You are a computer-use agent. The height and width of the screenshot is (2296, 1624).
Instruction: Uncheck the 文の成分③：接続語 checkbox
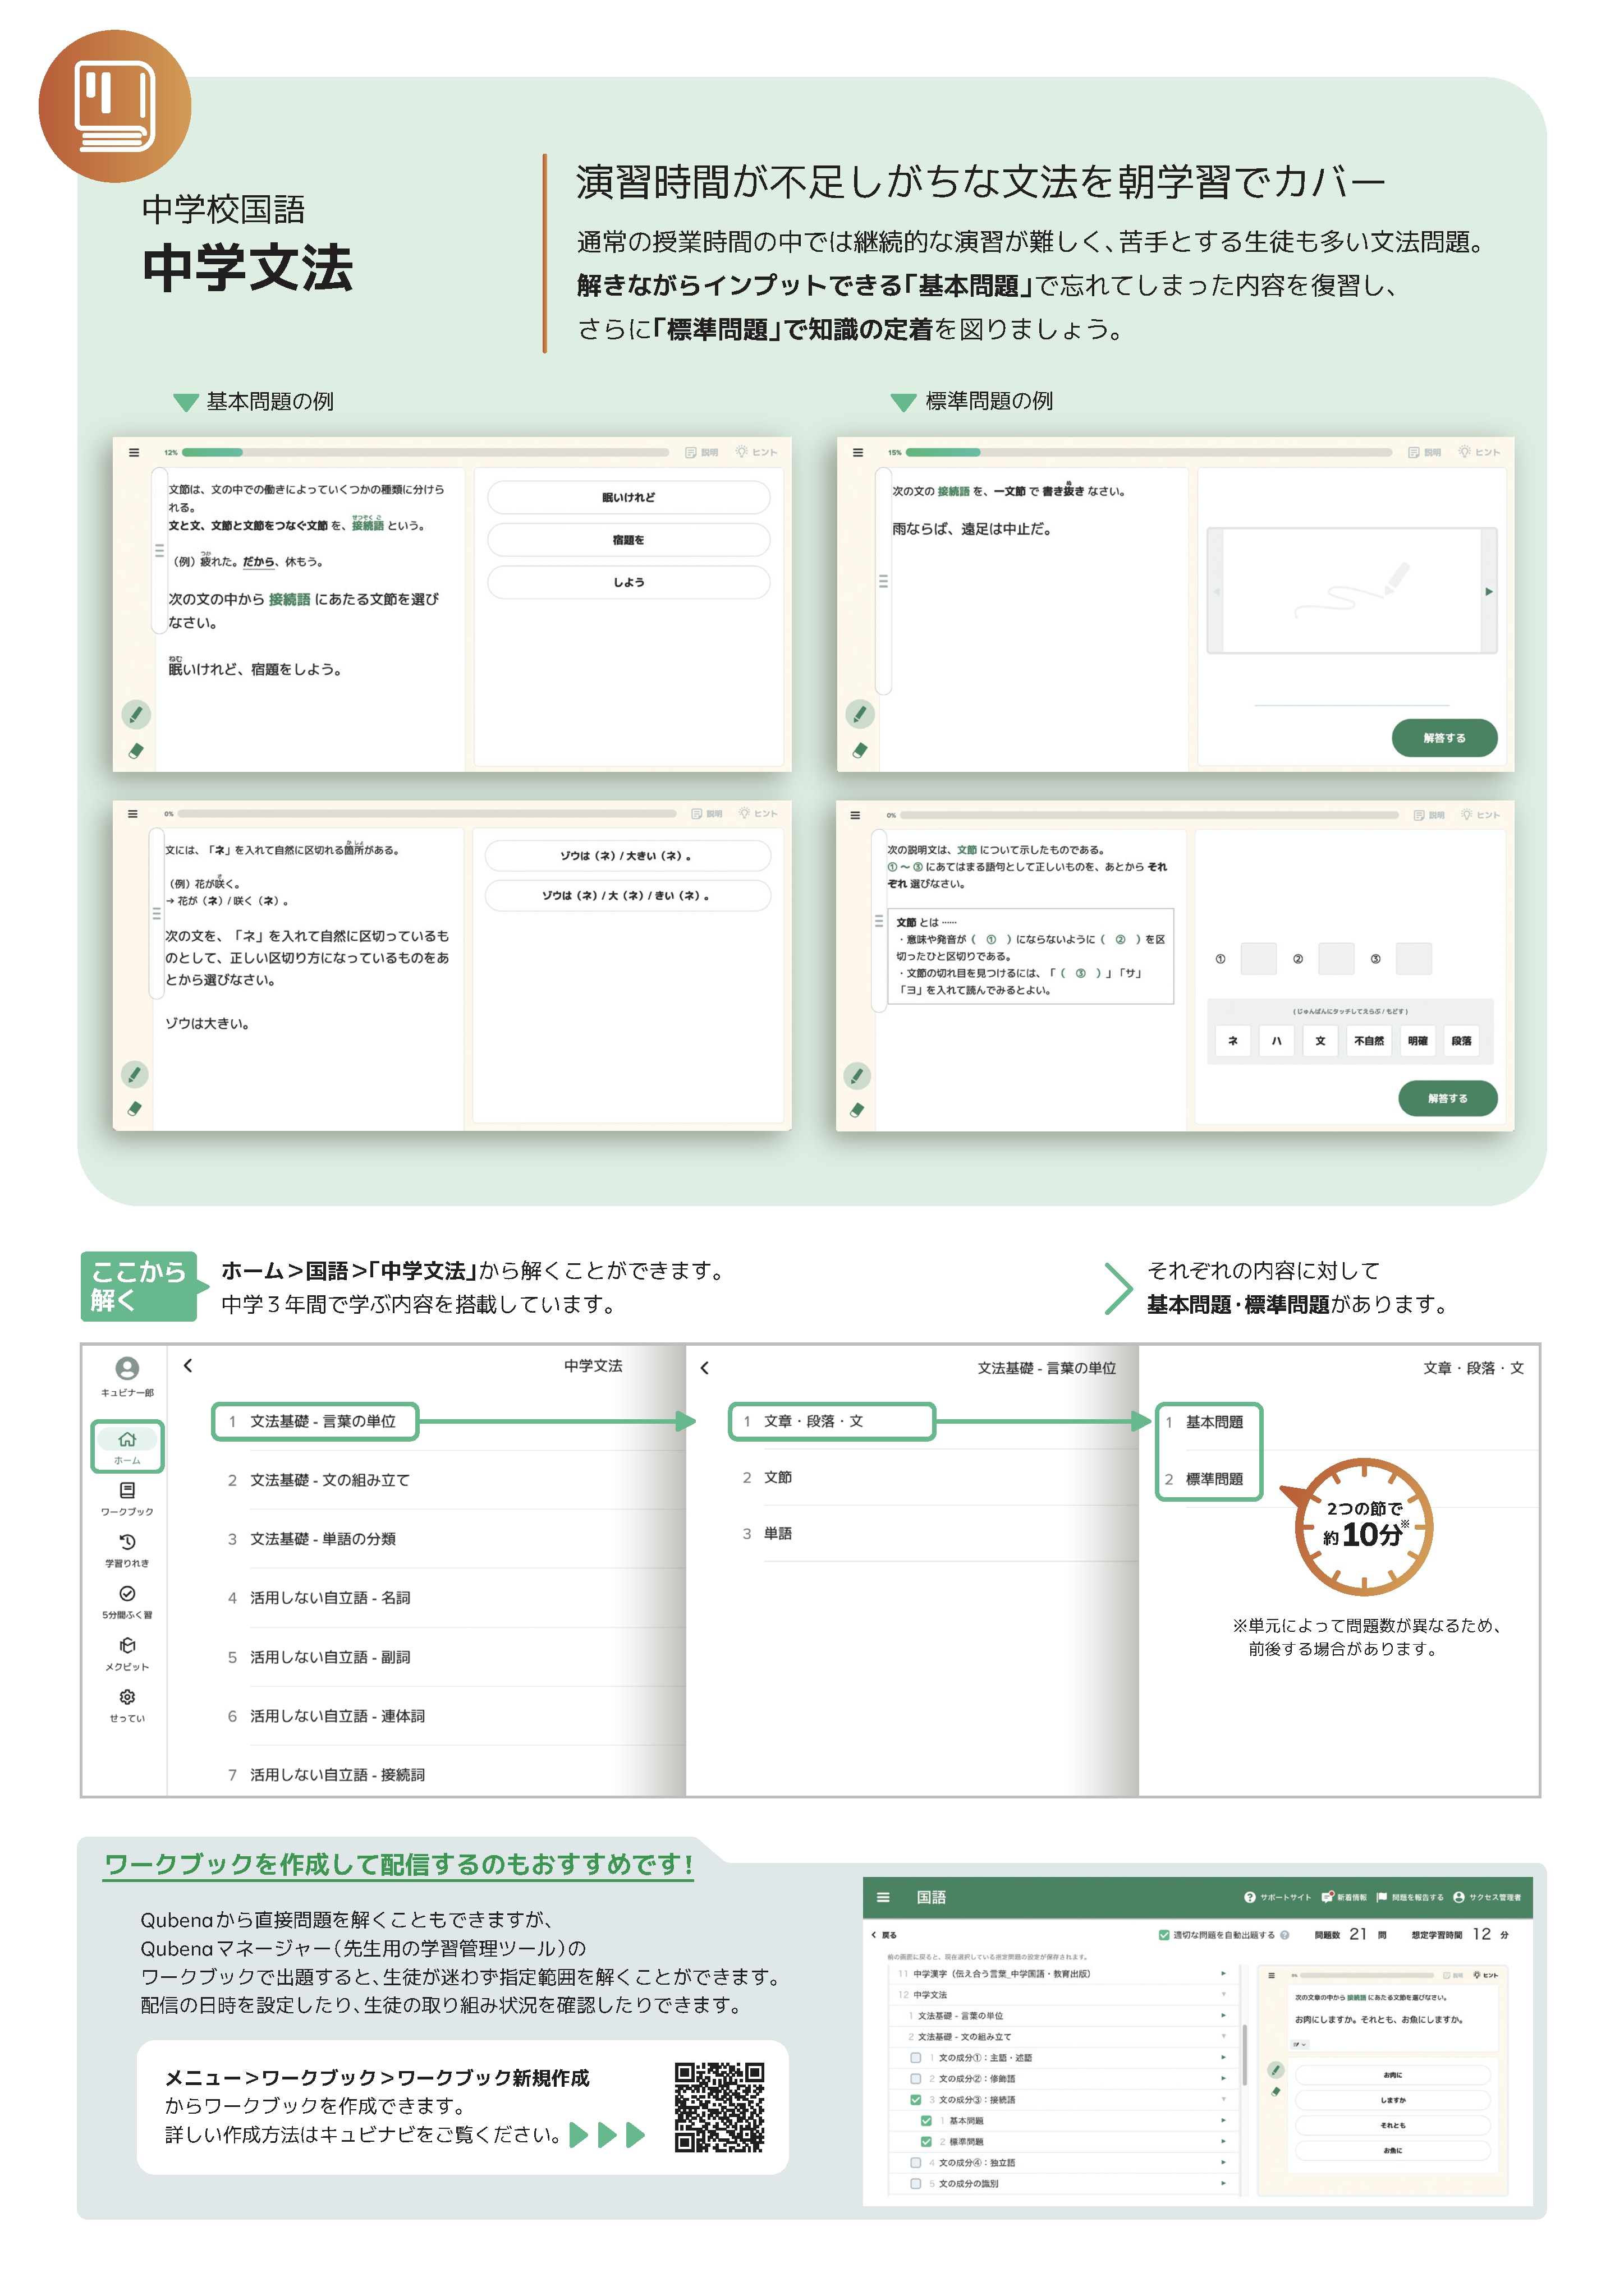pos(916,2100)
